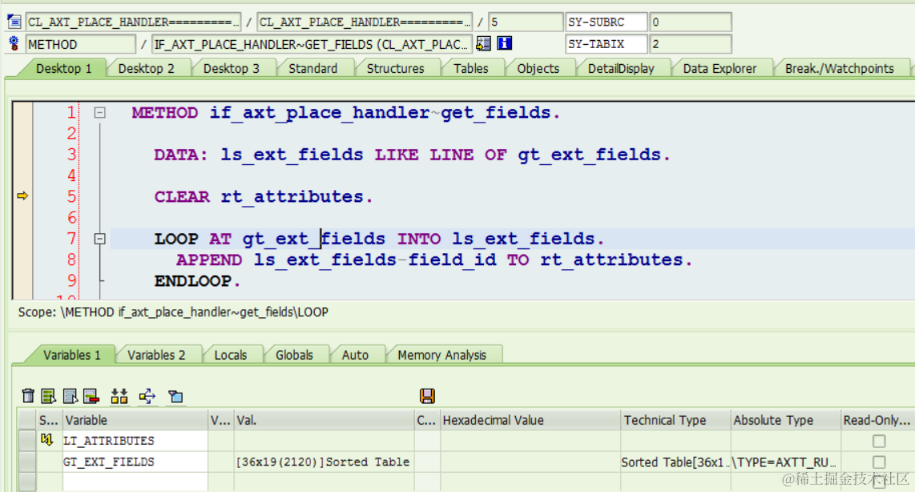This screenshot has height=492, width=915.
Task: Select the row header for LT_ATTRIBUTES
Action: (27, 441)
